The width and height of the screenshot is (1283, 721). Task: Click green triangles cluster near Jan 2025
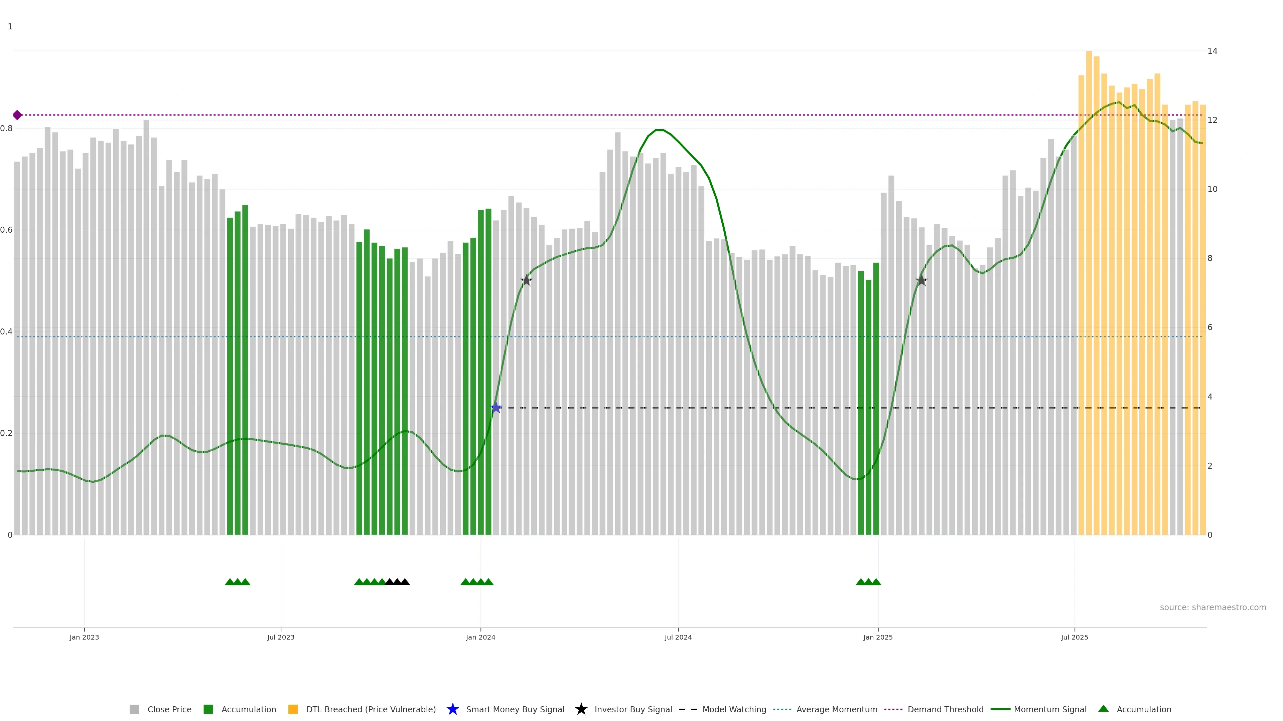tap(868, 582)
